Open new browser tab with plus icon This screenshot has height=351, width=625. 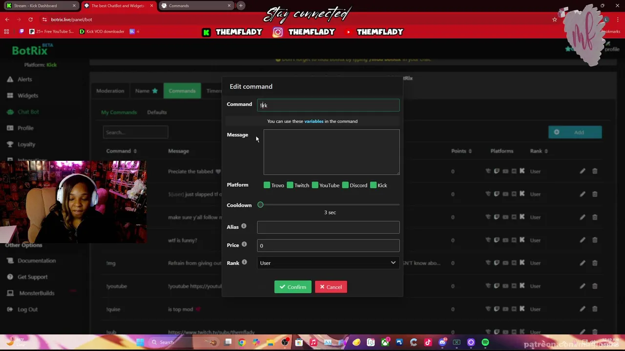(x=241, y=6)
